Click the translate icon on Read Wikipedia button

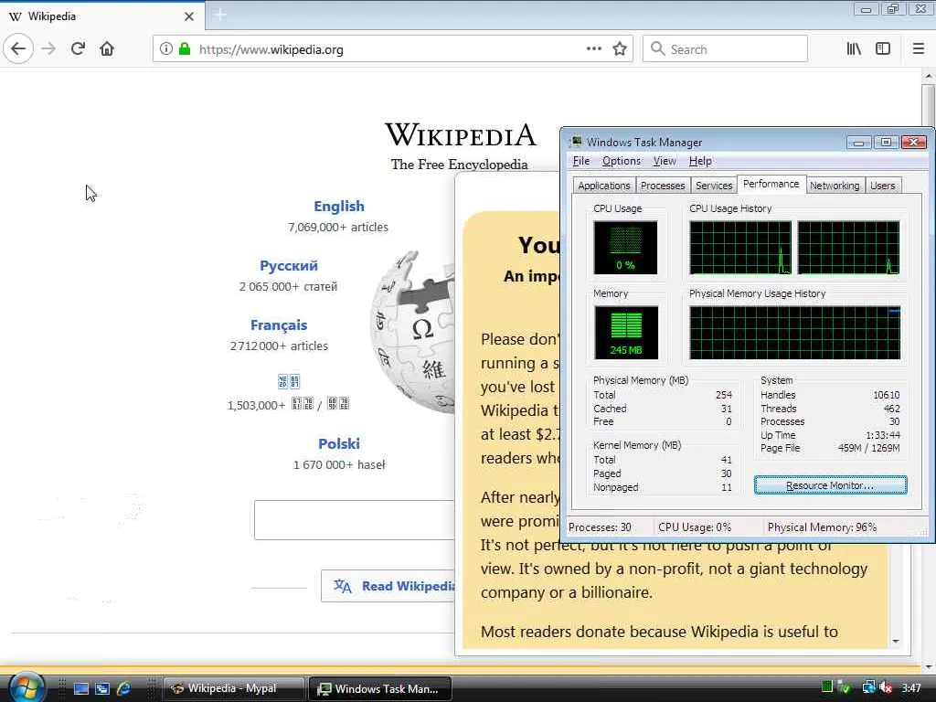coord(343,586)
